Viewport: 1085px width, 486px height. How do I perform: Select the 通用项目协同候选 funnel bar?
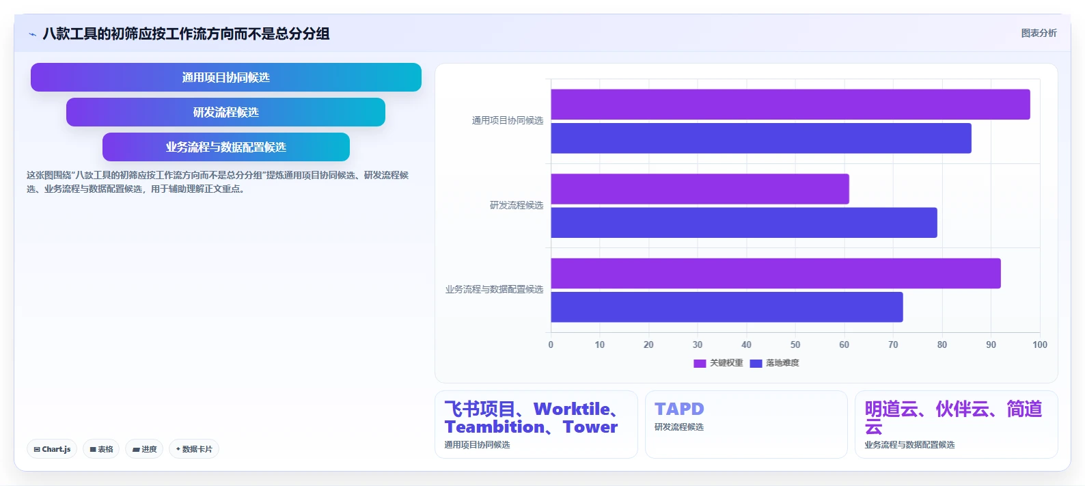pyautogui.click(x=226, y=77)
